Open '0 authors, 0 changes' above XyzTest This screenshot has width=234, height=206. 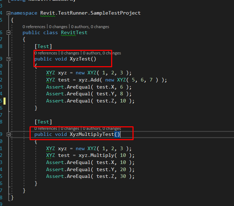102,53
